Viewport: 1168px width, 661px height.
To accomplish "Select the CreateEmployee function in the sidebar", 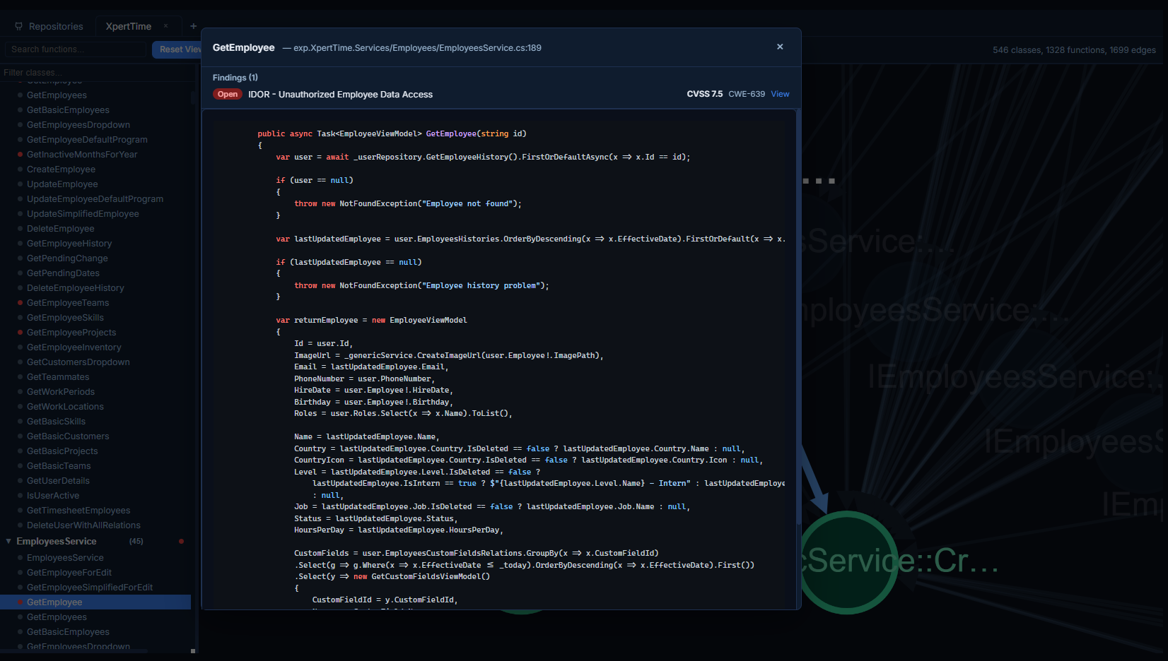I will point(61,169).
